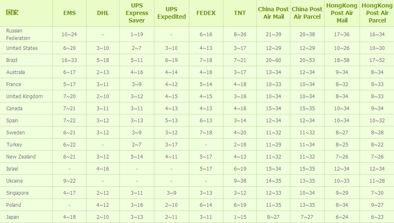Click the United States row label
394x223 pixels.
tap(22, 48)
